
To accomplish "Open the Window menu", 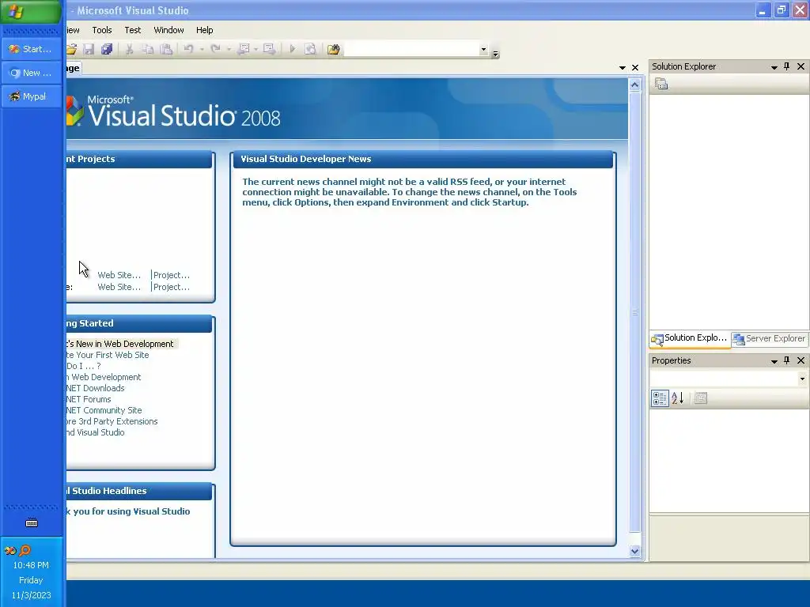I will 168,30.
